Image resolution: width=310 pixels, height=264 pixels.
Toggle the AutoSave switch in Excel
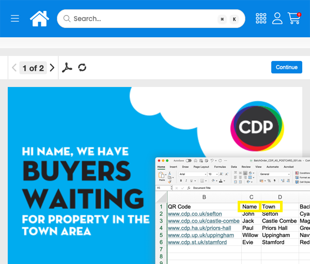(189, 161)
